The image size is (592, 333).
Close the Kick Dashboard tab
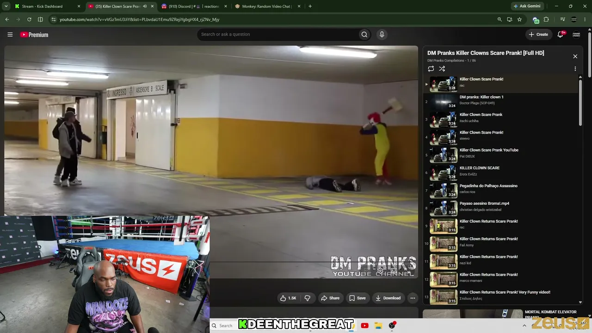79,6
